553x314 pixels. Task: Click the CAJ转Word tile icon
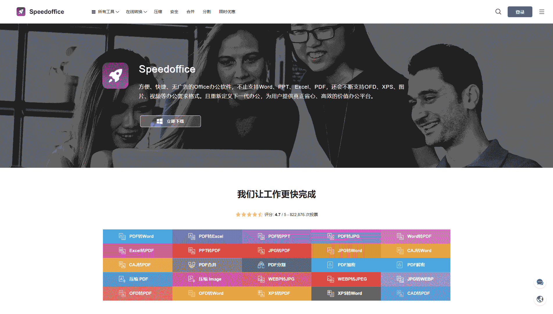point(400,251)
